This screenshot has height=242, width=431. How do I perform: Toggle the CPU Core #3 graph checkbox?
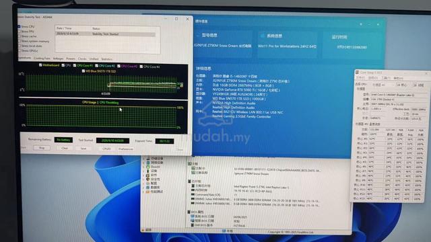point(119,66)
